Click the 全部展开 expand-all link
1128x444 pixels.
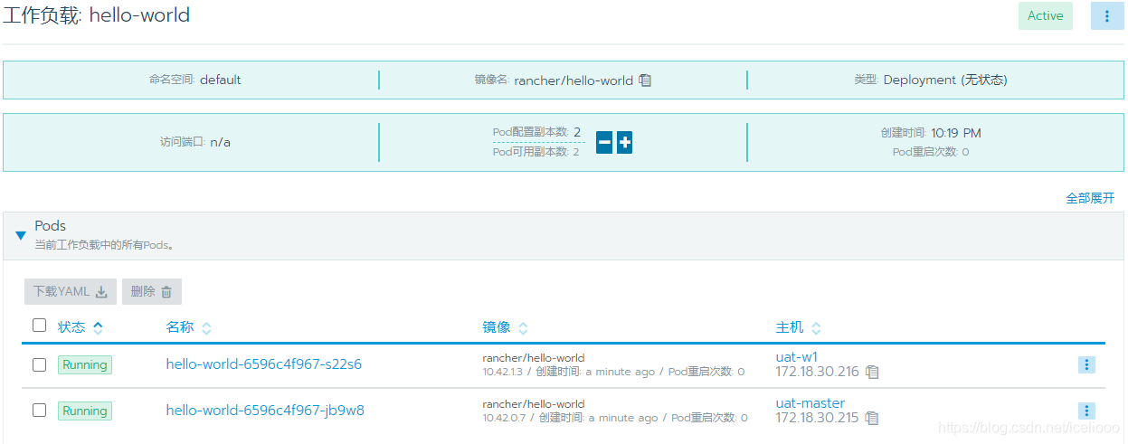(1090, 198)
